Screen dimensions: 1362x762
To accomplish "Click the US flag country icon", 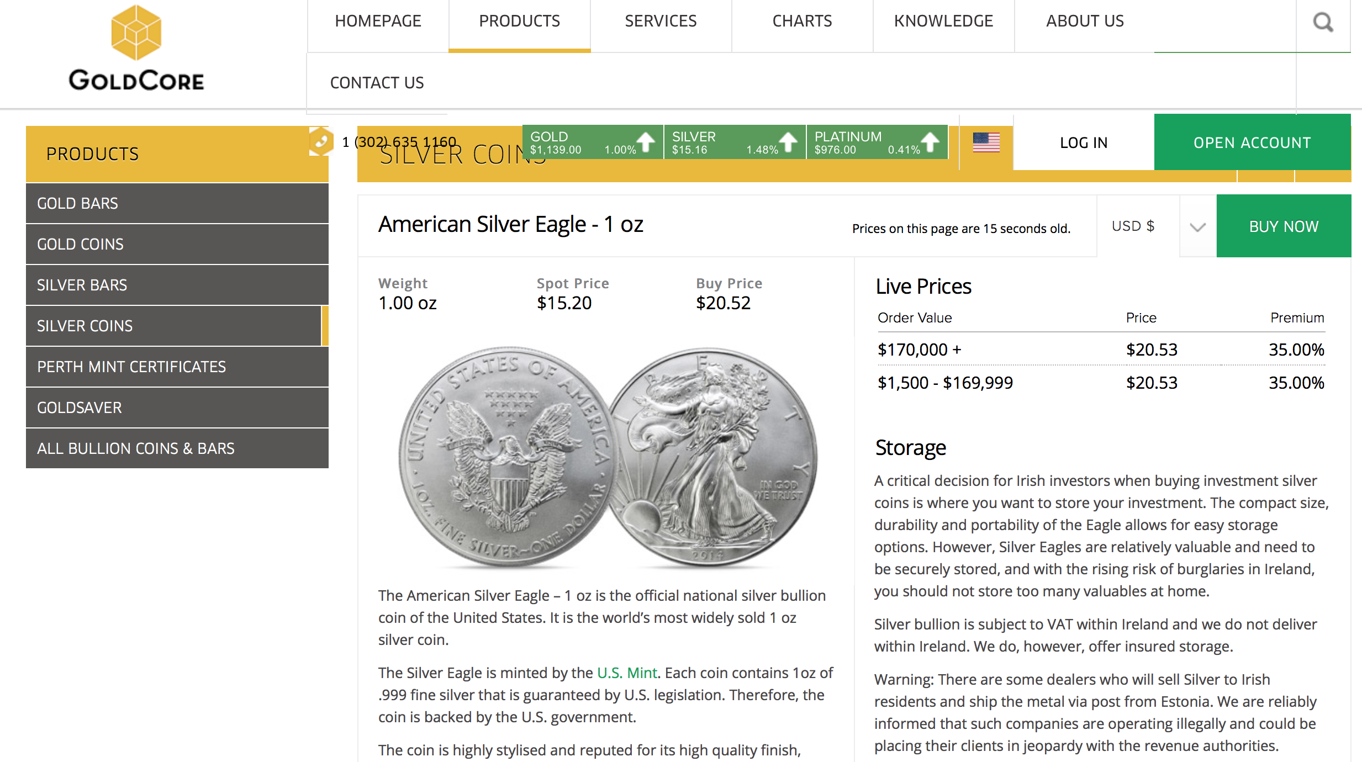I will [986, 142].
